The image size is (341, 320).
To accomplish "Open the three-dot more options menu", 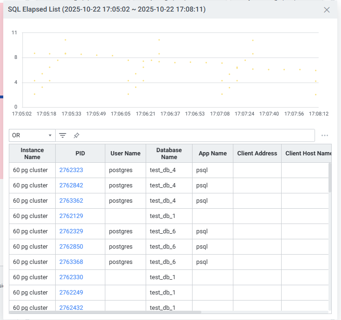I will (325, 135).
